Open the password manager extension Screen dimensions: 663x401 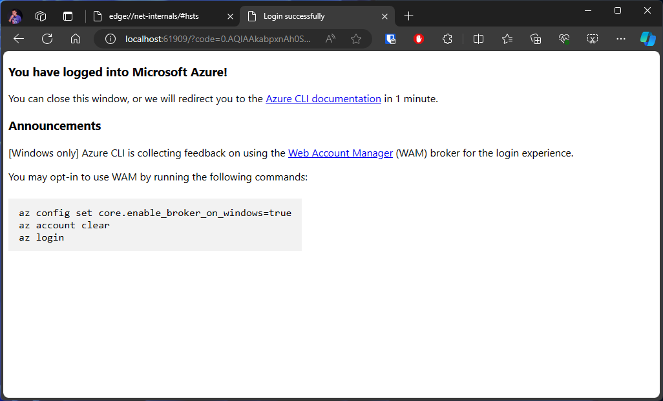(390, 39)
